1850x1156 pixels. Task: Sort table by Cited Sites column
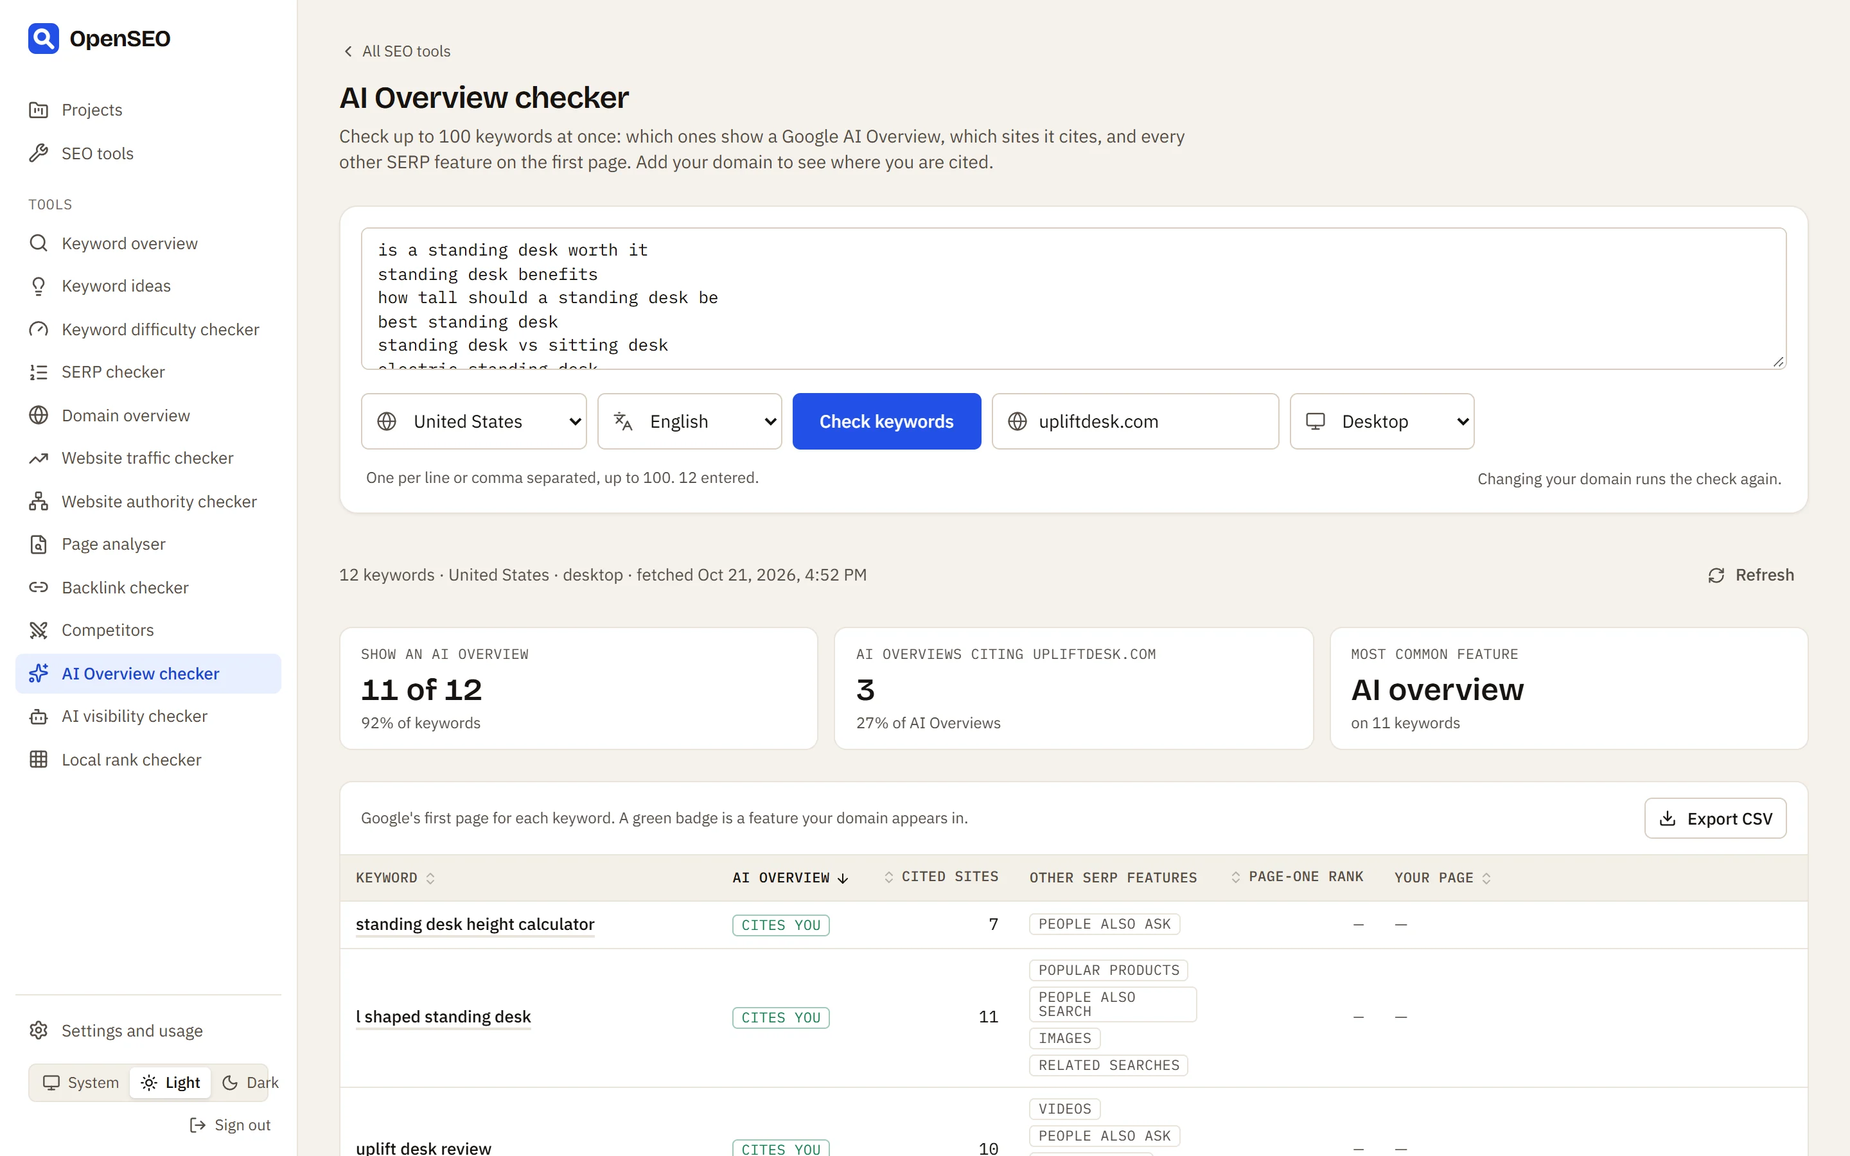(941, 877)
